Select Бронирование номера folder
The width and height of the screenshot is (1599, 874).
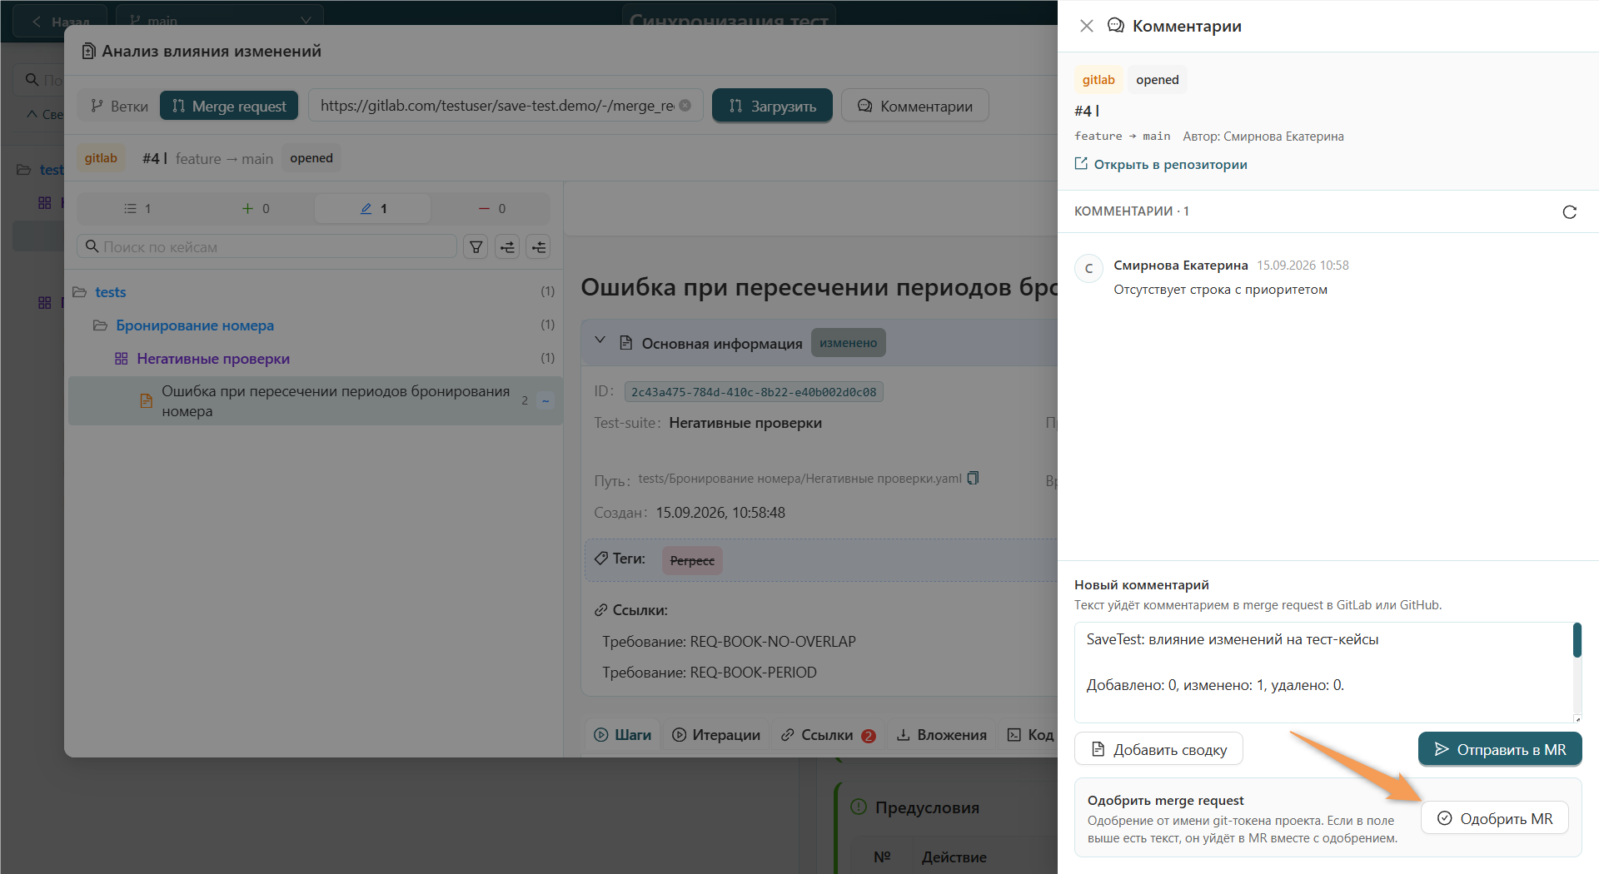195,325
